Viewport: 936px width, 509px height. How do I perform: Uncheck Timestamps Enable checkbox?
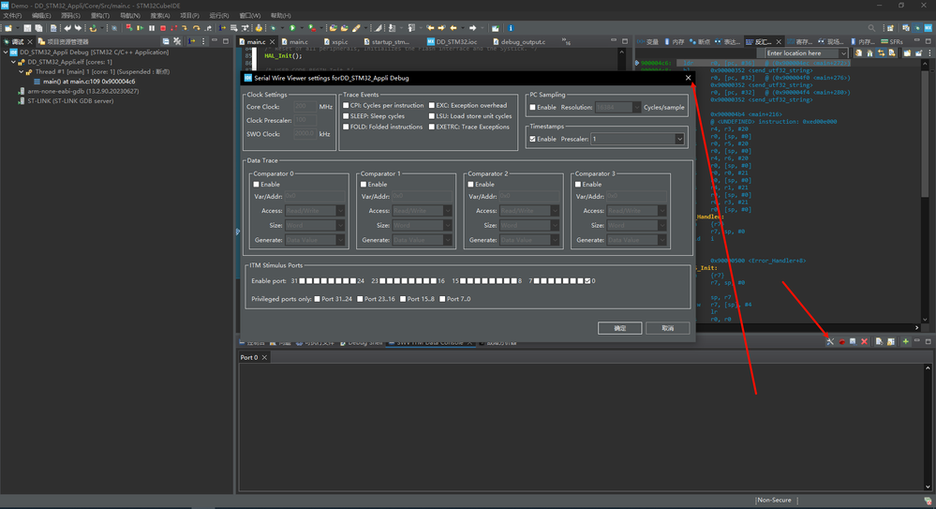(x=532, y=139)
